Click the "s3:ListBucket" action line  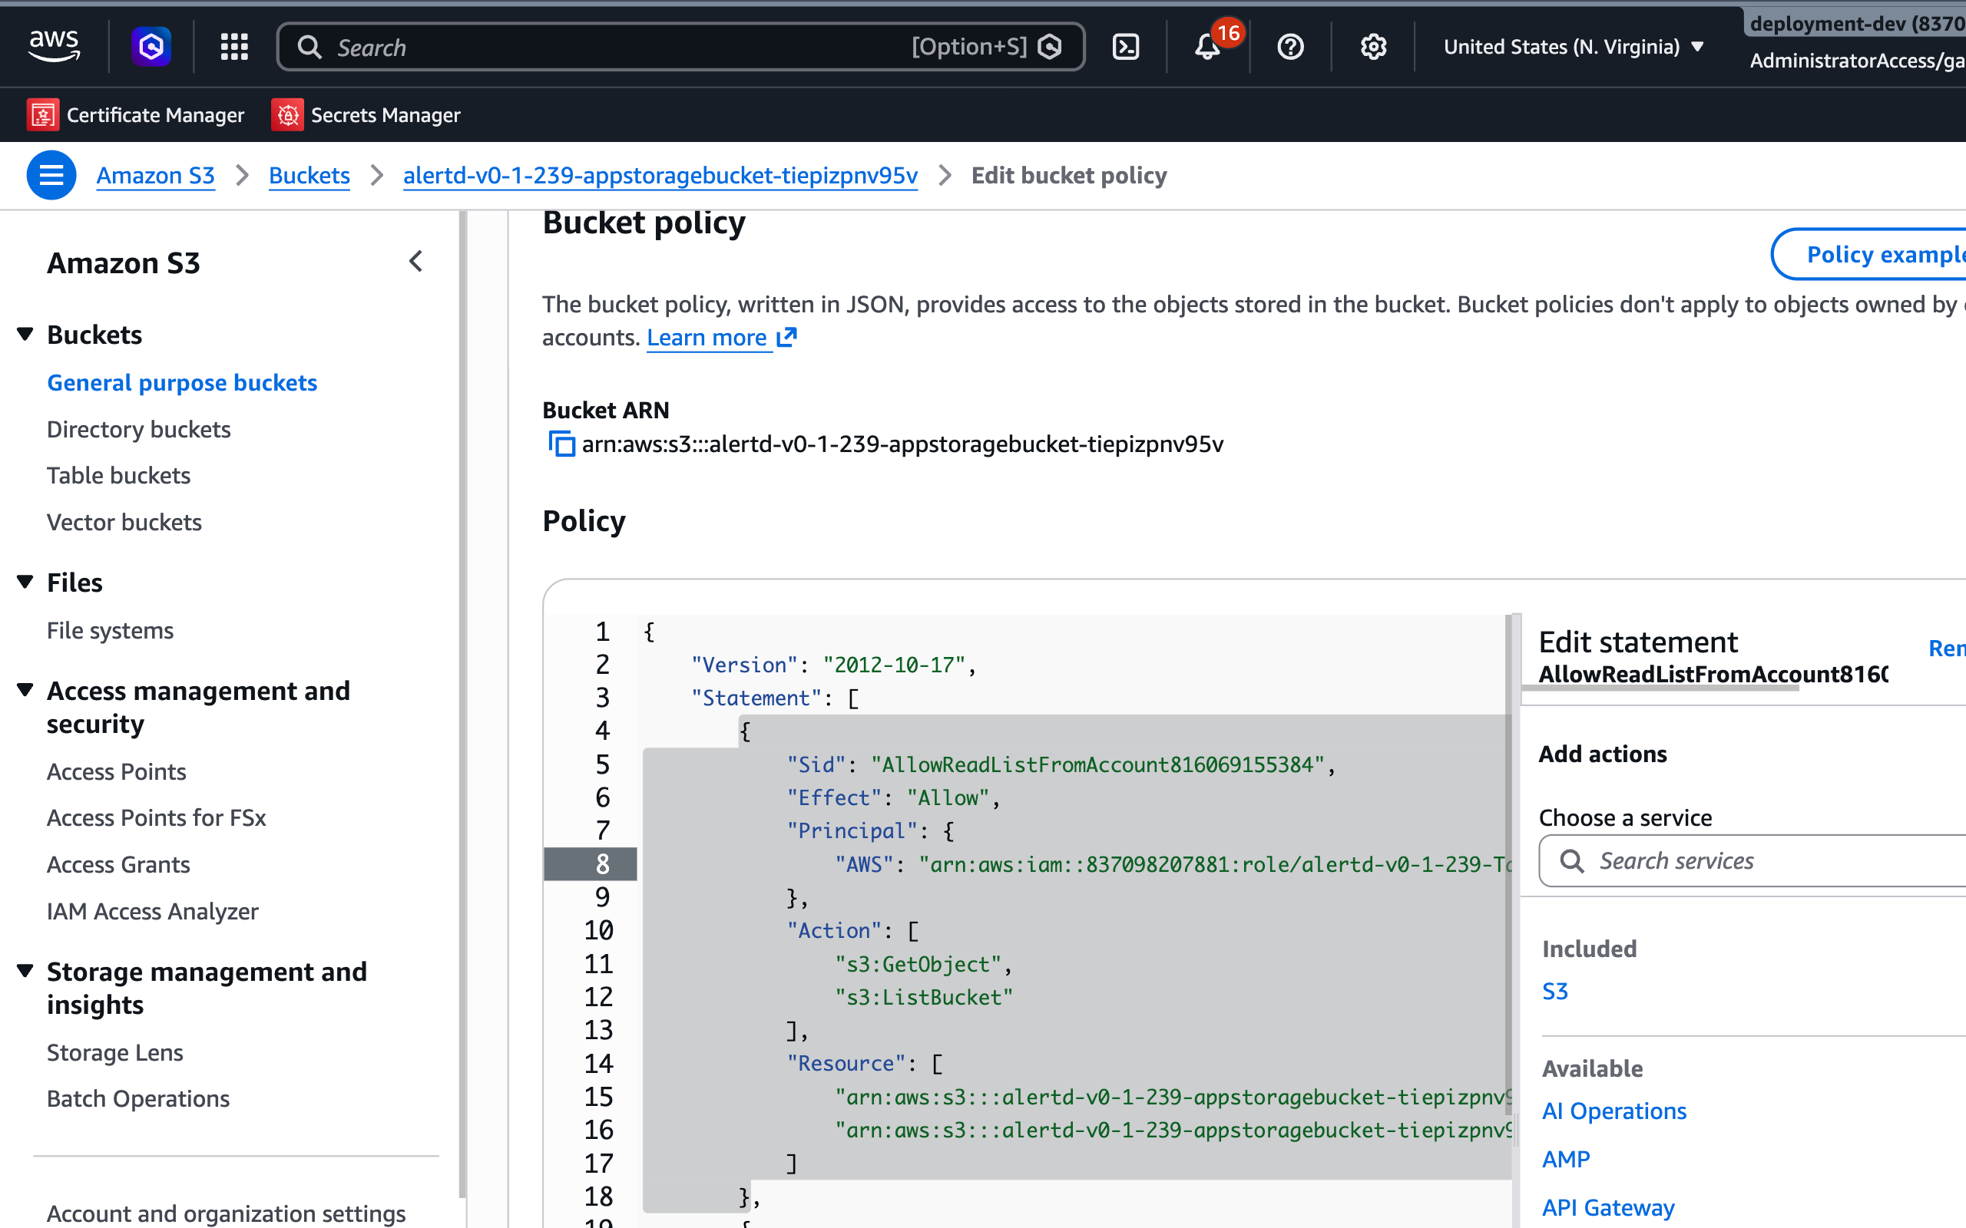click(x=924, y=997)
